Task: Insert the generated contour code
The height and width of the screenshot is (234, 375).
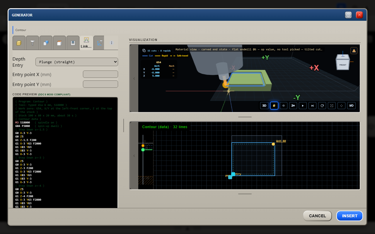Action: [350, 216]
